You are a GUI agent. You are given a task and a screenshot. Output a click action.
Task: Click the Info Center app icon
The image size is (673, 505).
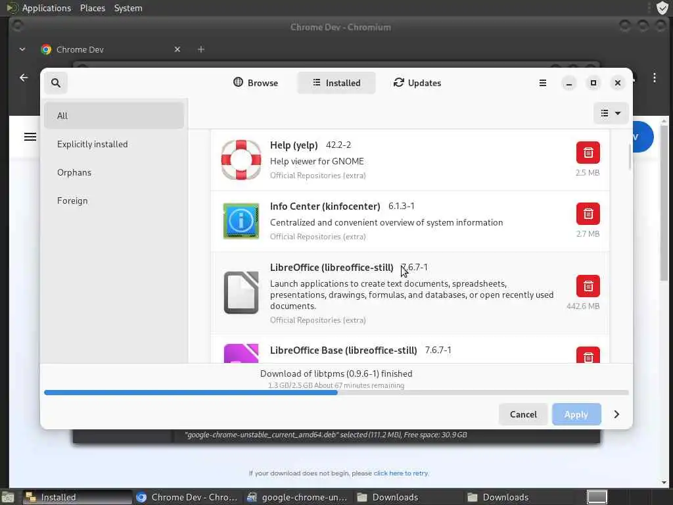241,221
